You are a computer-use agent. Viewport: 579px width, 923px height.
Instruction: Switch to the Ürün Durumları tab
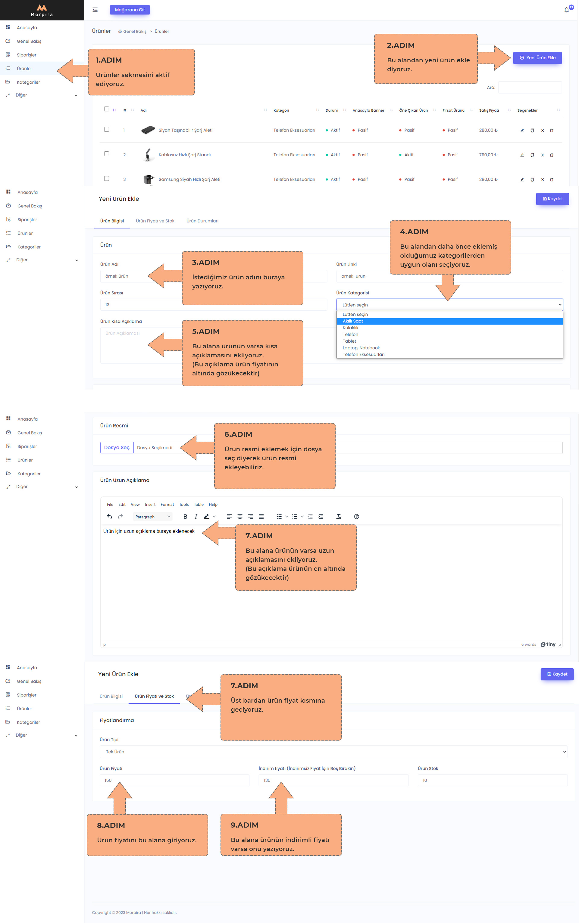pyautogui.click(x=202, y=221)
